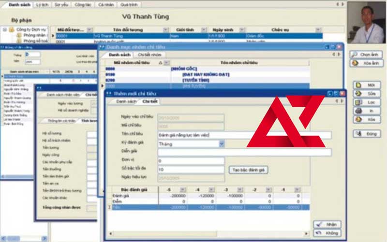
Task: Open the Mã nhóm chỉ tiêu column filter dropdown
Action: [x=167, y=63]
